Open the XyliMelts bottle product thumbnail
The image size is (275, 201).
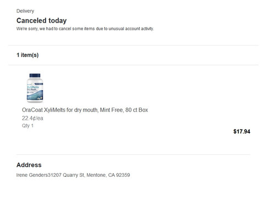[x=35, y=88]
